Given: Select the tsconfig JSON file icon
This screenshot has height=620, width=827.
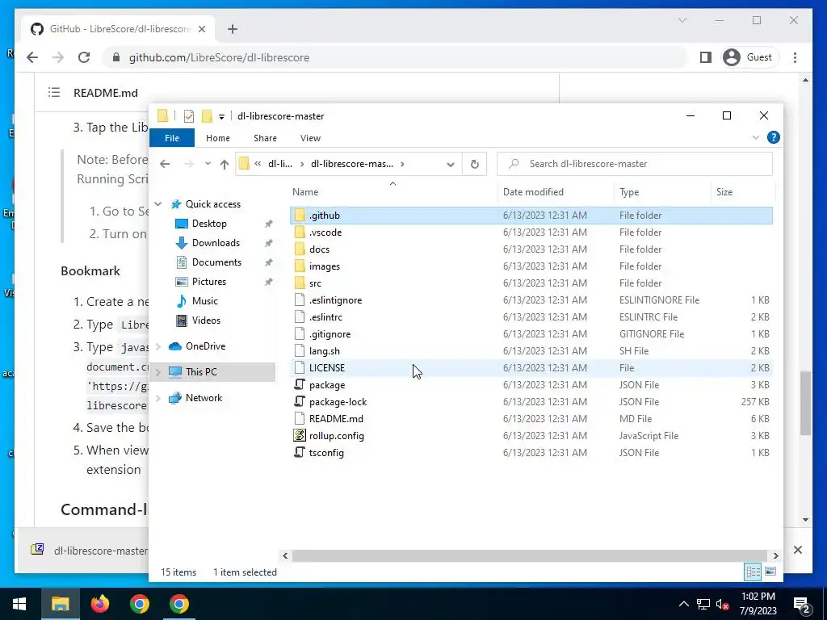Looking at the screenshot, I should pos(300,452).
